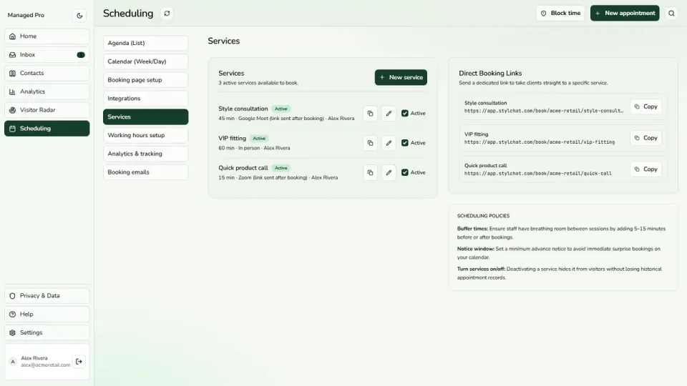This screenshot has width=687, height=386.
Task: Duplicate the VIP fitting service
Action: pyautogui.click(x=370, y=143)
